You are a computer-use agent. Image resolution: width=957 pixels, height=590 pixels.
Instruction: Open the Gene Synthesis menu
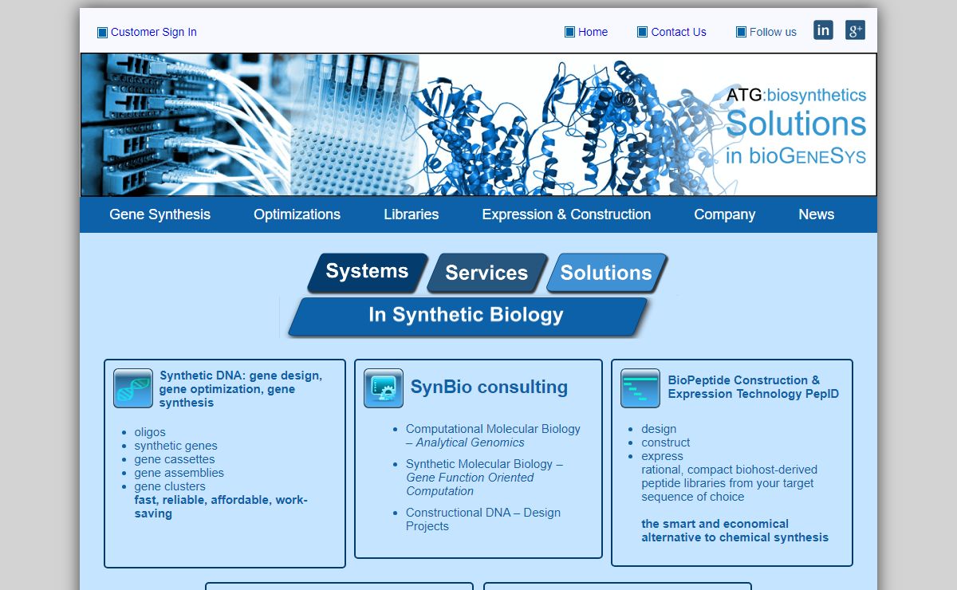(x=160, y=214)
